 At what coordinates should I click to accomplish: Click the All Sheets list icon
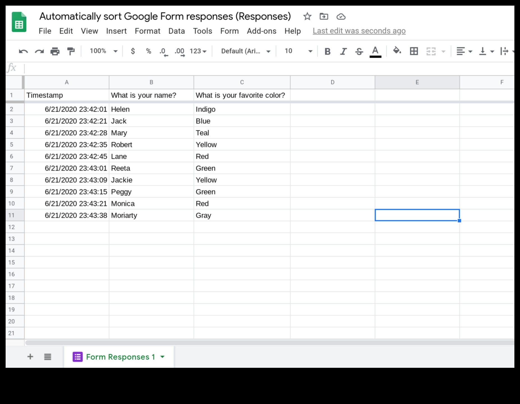[48, 357]
